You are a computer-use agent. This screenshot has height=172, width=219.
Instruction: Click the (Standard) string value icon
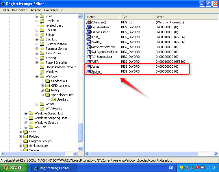click(88, 22)
